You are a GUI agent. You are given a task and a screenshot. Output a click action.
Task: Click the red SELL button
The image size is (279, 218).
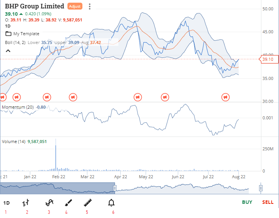click(x=268, y=202)
